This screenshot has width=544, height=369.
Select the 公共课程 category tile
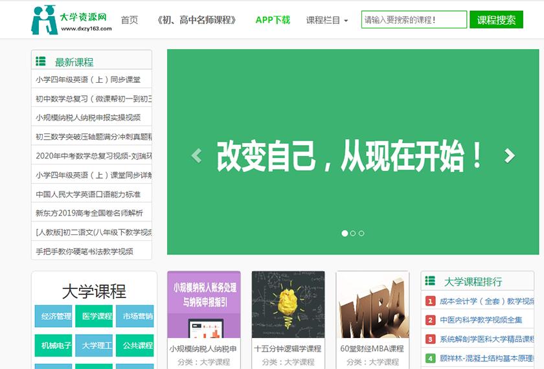[x=135, y=346]
